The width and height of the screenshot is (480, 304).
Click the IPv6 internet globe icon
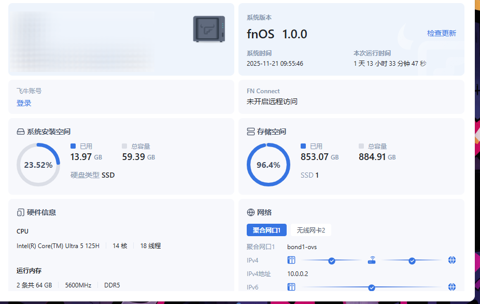pyautogui.click(x=452, y=287)
